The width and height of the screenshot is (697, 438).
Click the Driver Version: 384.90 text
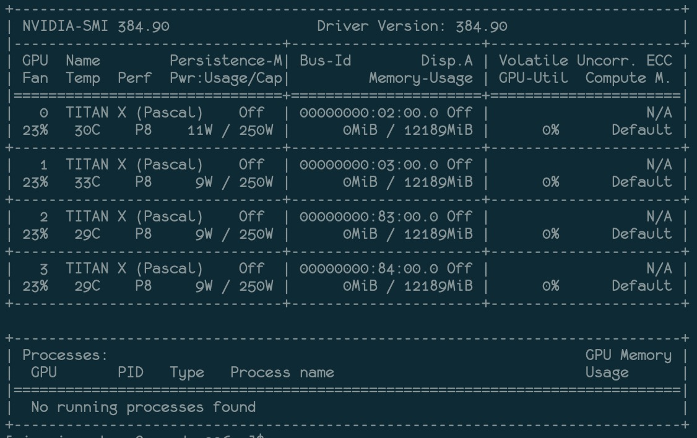pyautogui.click(x=412, y=27)
